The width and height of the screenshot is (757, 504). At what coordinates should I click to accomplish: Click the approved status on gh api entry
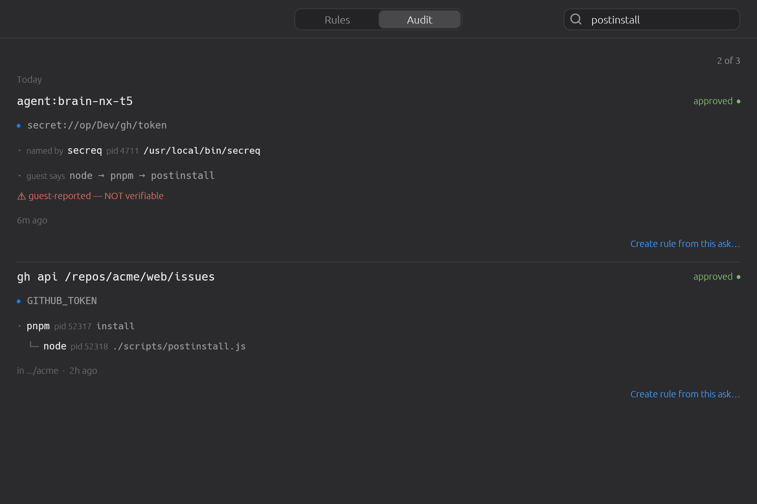tap(717, 277)
